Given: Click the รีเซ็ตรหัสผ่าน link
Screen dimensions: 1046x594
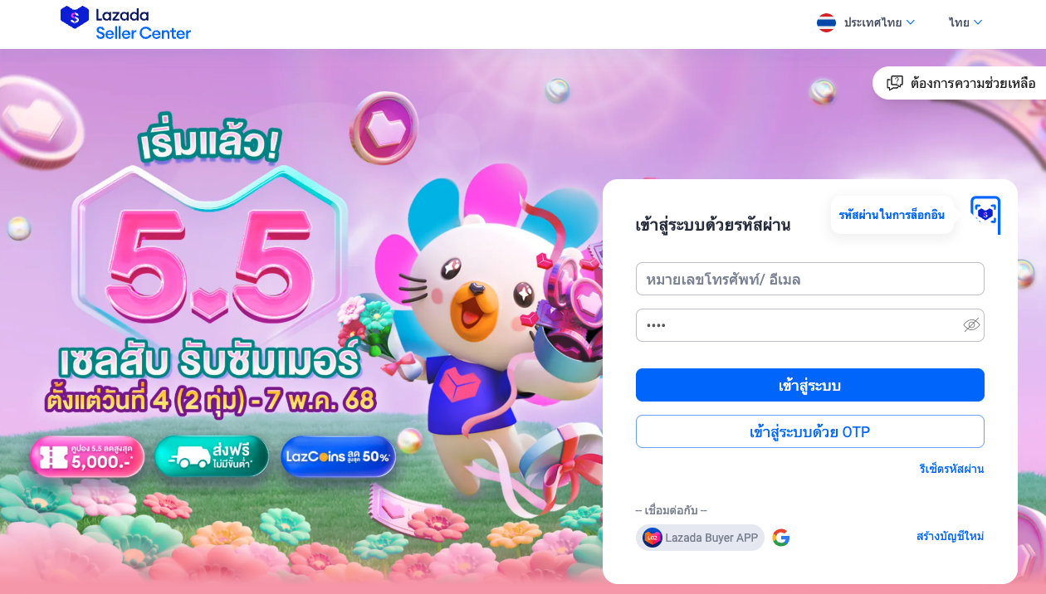Looking at the screenshot, I should click(x=951, y=469).
